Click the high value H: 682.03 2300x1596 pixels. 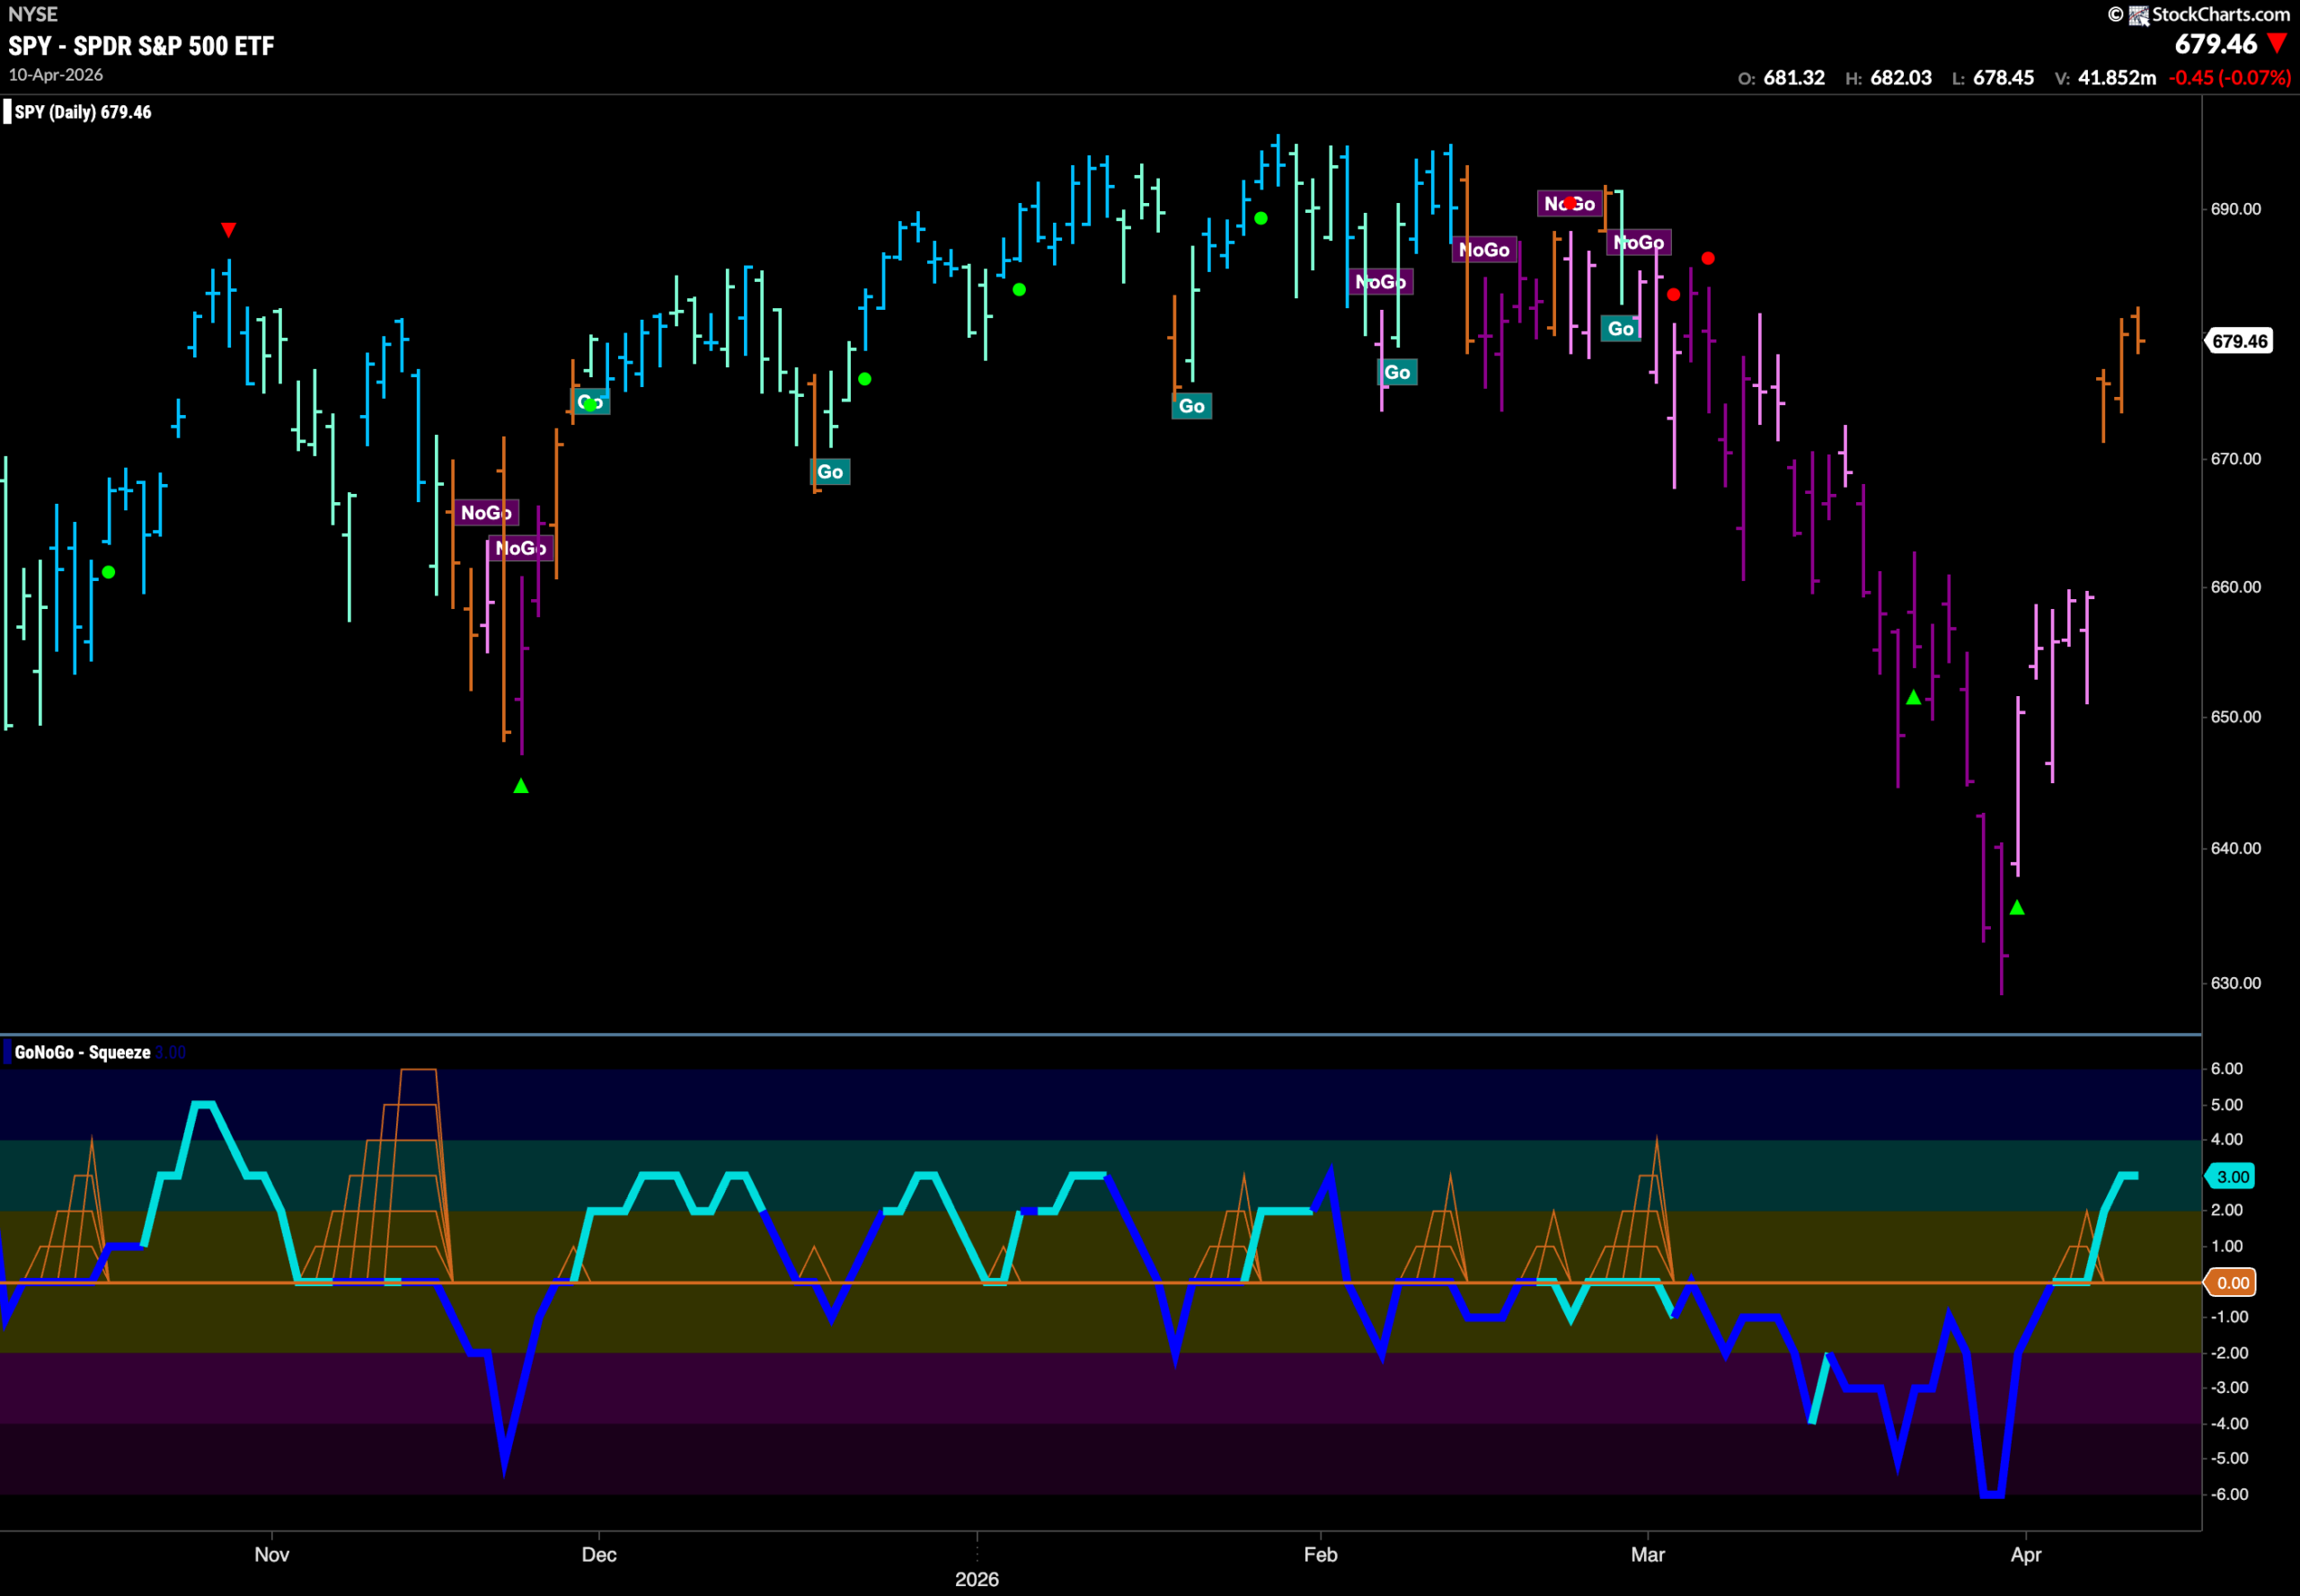click(1888, 78)
